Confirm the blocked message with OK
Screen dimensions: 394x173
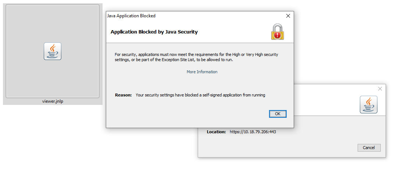click(277, 114)
